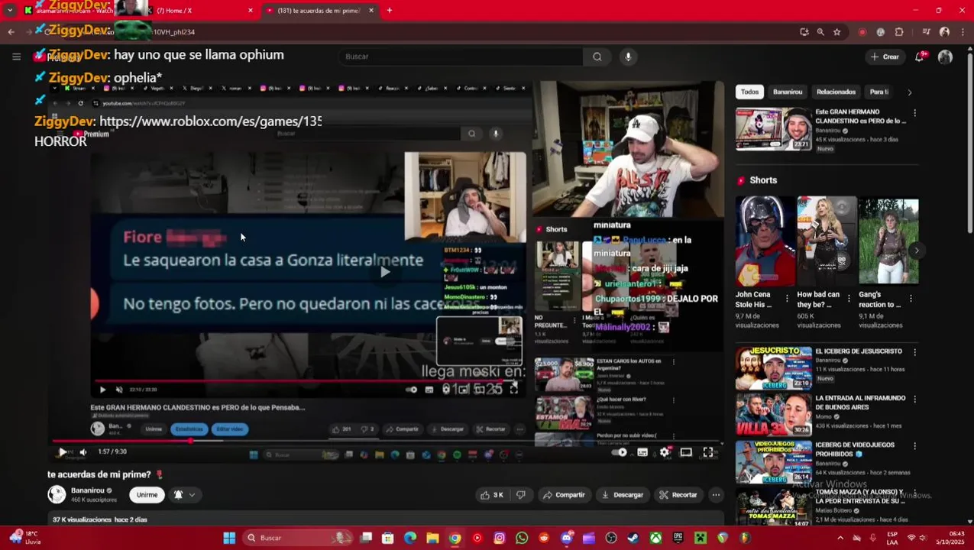
Task: Toggle autoplay switch in the player
Action: pos(620,452)
